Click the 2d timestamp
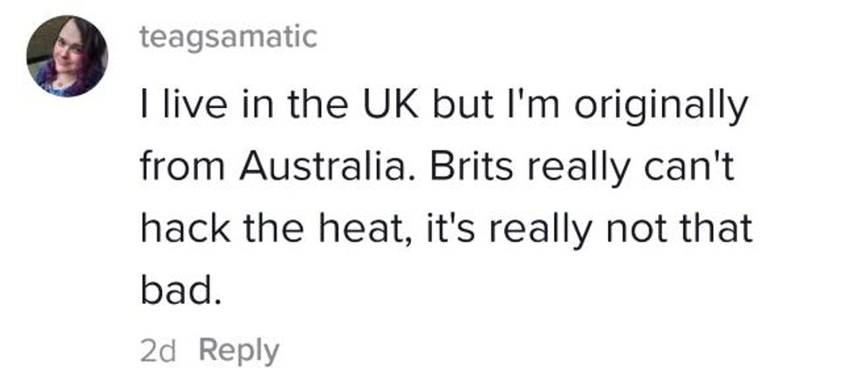Screen dimensions: 855x390 coord(158,351)
